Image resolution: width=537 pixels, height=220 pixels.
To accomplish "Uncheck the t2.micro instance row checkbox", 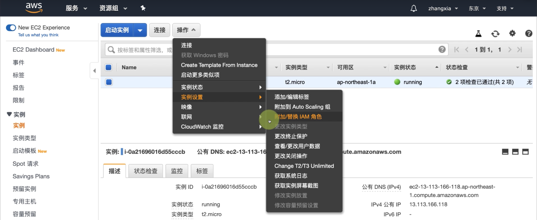I will point(109,82).
